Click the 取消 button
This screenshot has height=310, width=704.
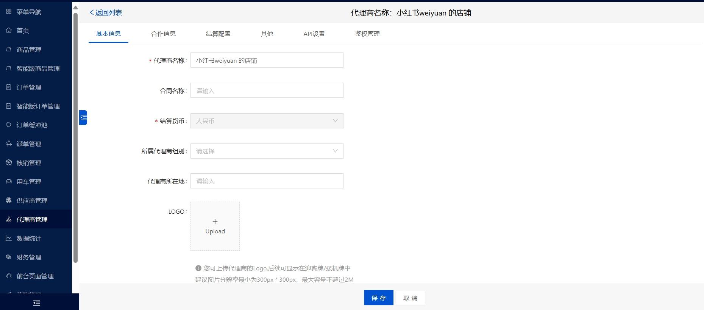411,298
